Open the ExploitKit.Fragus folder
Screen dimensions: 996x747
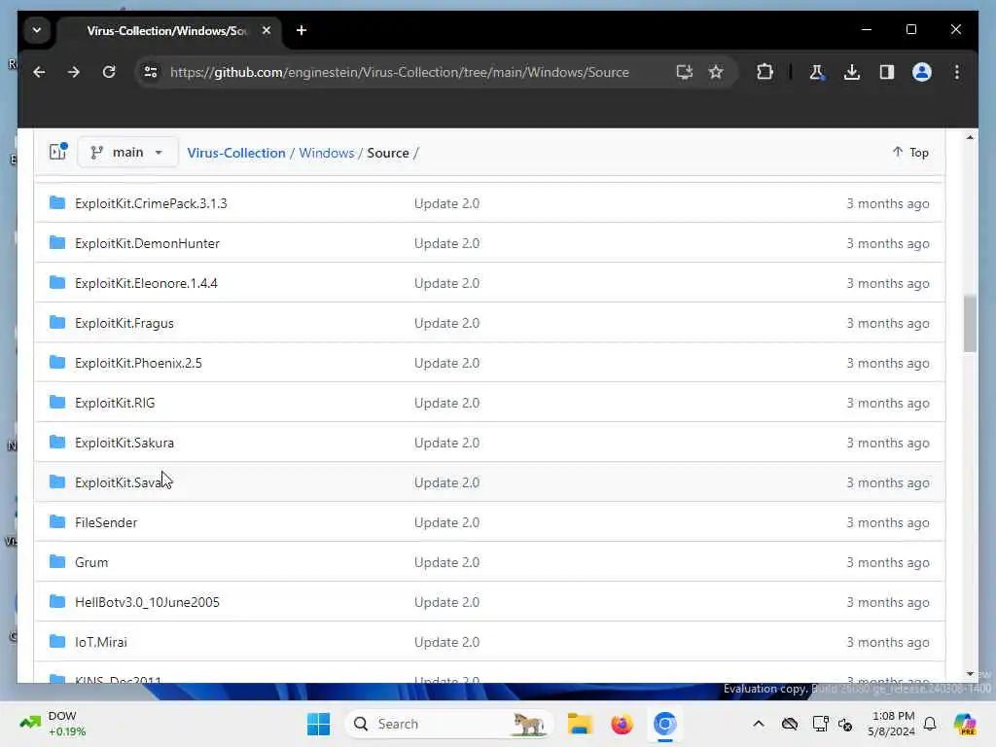[124, 323]
